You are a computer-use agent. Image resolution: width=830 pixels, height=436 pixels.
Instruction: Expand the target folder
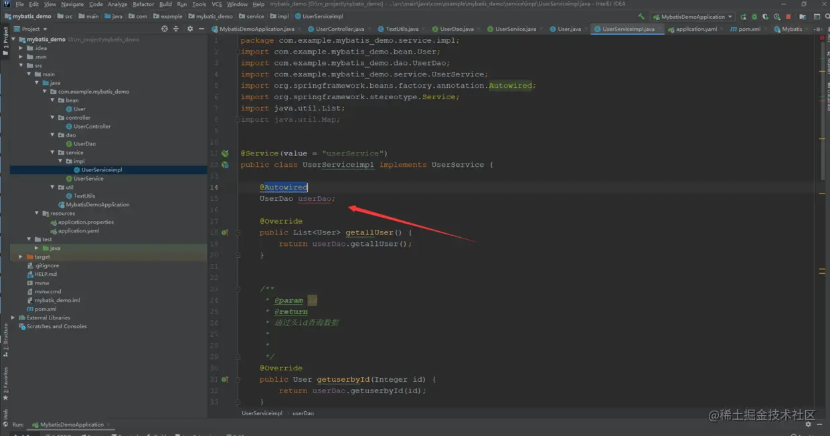21,257
